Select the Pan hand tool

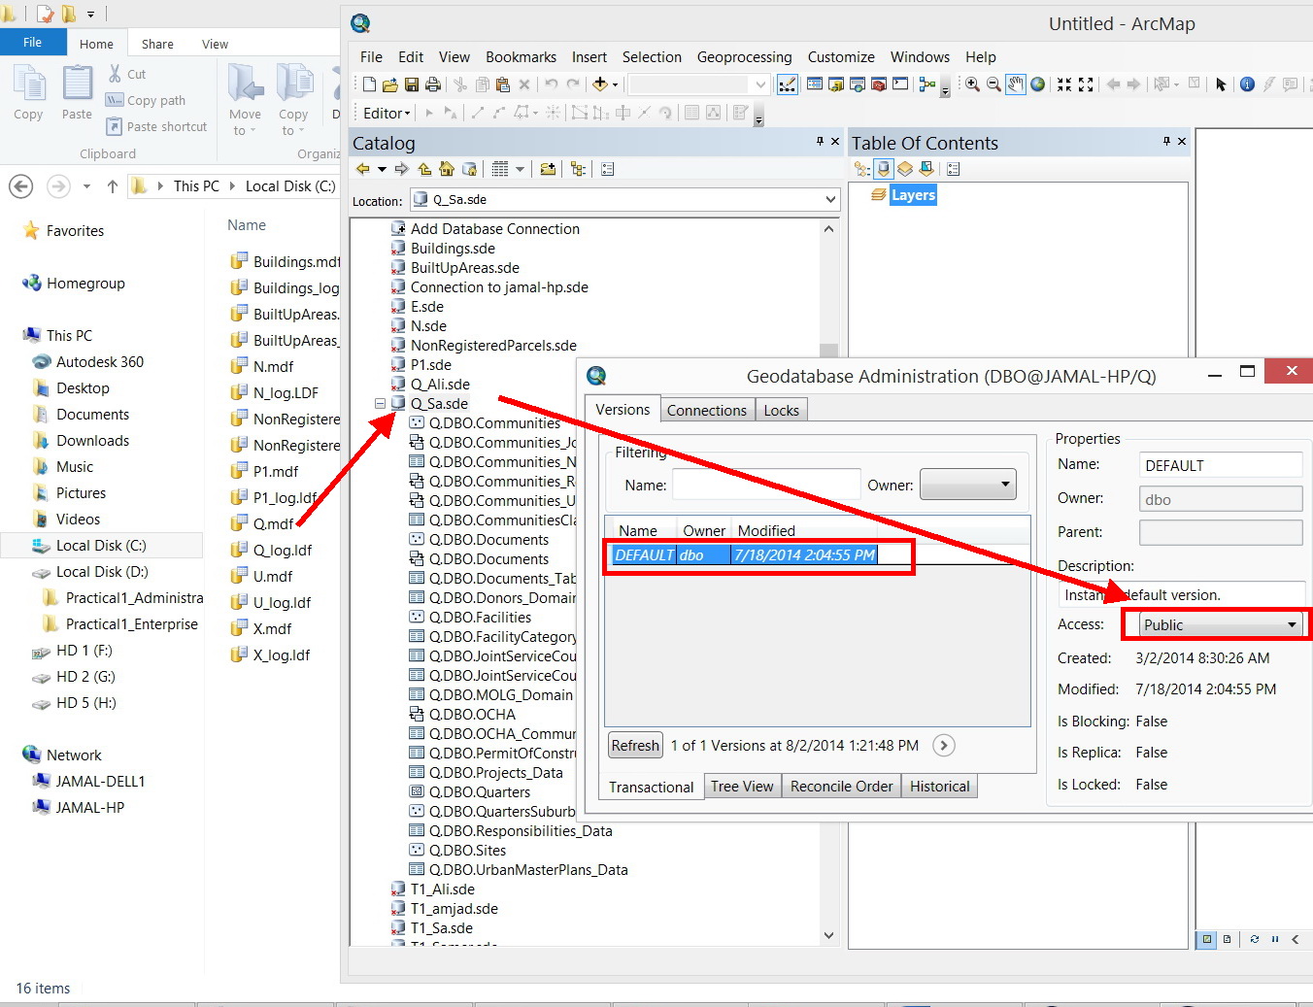tap(1016, 84)
